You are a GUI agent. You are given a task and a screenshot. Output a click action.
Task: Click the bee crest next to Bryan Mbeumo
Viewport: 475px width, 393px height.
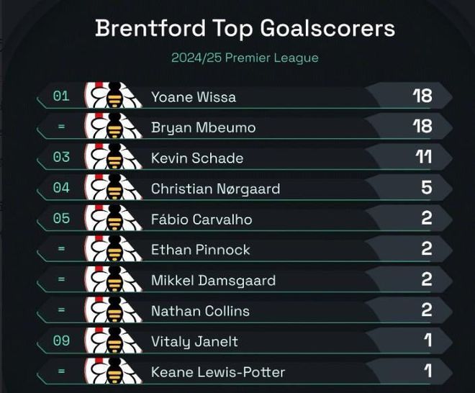113,127
